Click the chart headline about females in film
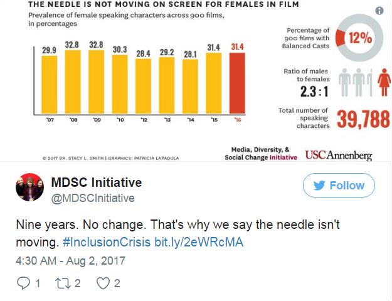Image resolution: width=392 pixels, height=301 pixels. coord(163,4)
